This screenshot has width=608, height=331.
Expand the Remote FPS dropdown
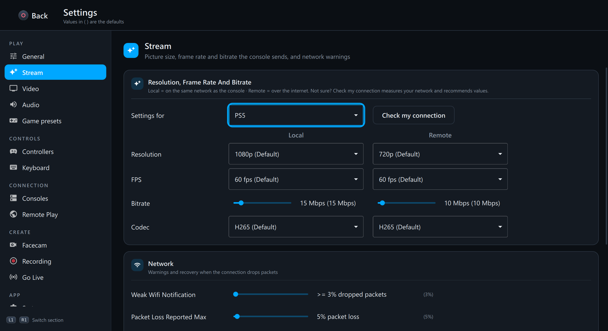point(440,179)
